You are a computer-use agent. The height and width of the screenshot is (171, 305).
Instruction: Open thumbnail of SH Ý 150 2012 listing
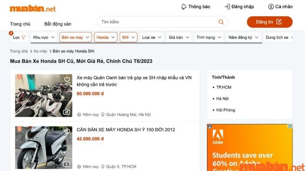[x=44, y=148]
